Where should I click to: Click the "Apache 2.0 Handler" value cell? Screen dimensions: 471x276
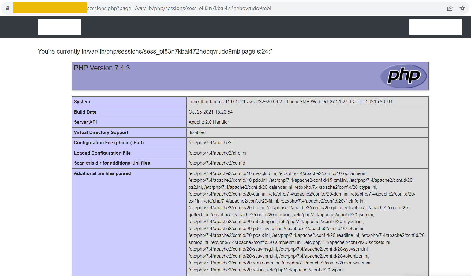click(x=209, y=122)
